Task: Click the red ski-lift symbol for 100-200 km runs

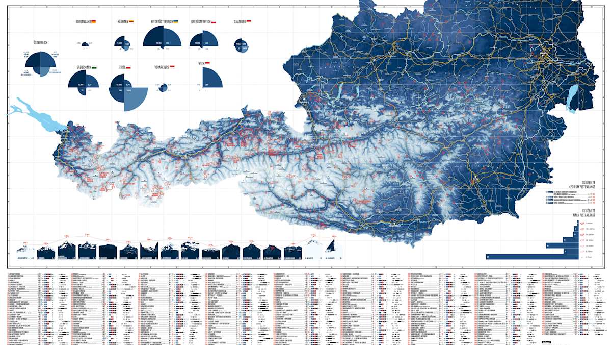Action: 582,229
